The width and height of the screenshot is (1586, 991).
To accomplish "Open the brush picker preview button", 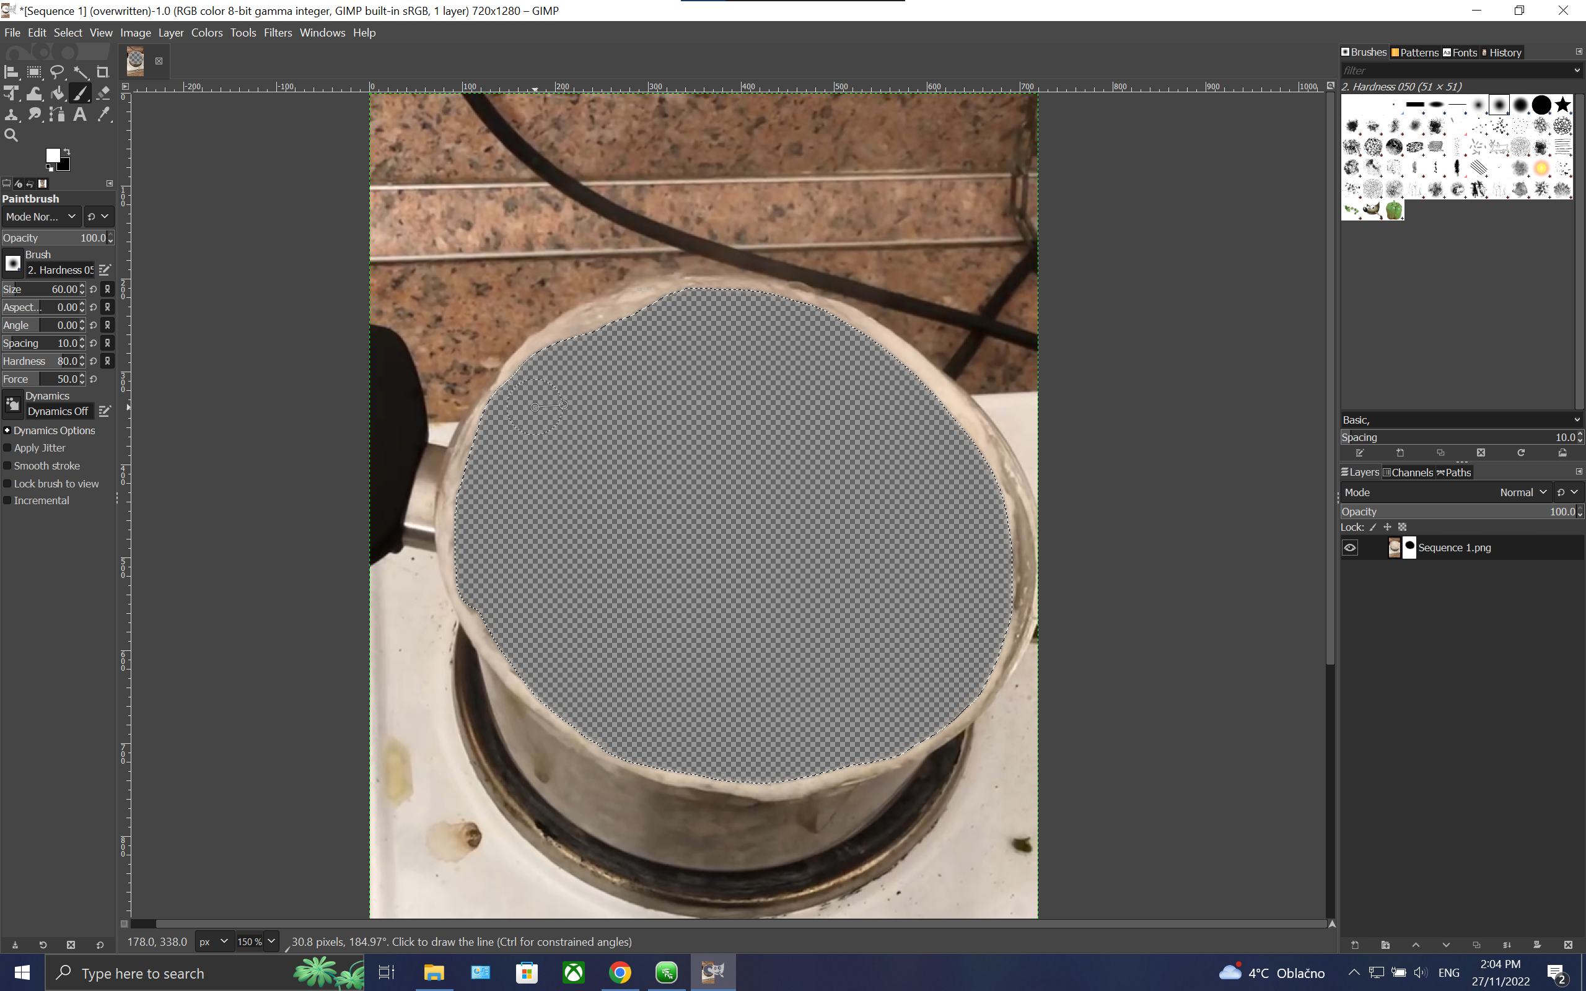I will click(x=12, y=263).
